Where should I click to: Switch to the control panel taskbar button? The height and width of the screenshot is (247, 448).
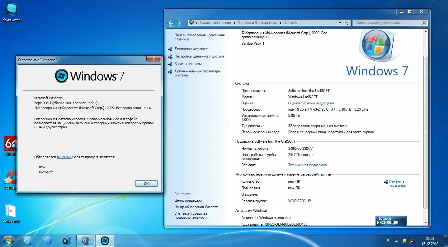86,241
